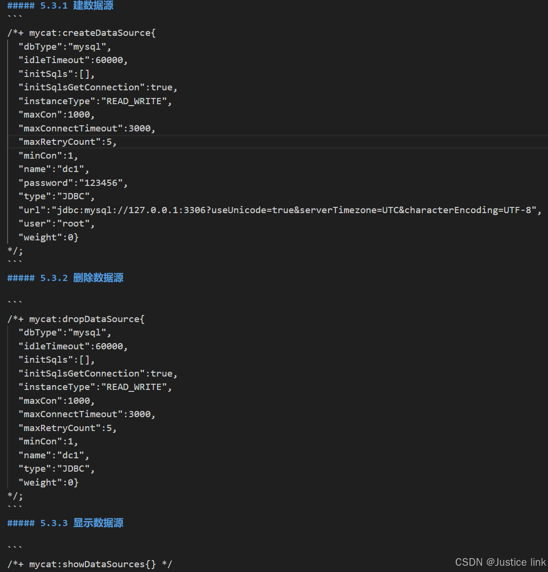Click "idleTimeout":60000 in the createDataSource block
Screen dimensions: 548x572
pyautogui.click(x=73, y=60)
